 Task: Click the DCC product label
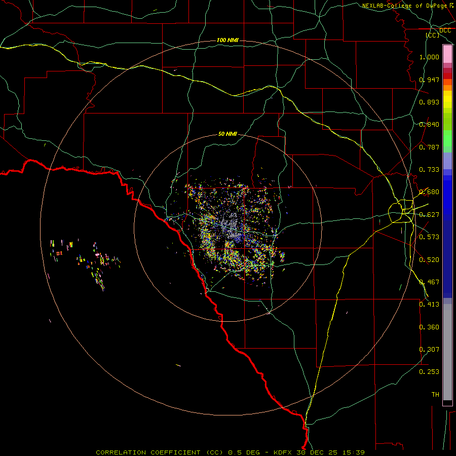click(445, 30)
